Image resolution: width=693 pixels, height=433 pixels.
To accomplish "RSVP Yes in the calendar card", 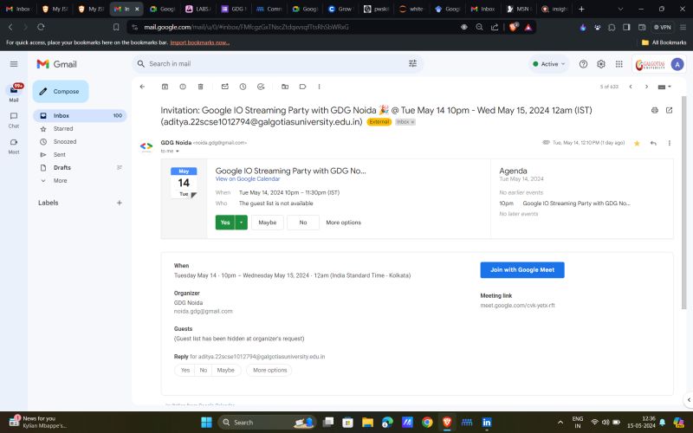I will [x=225, y=223].
